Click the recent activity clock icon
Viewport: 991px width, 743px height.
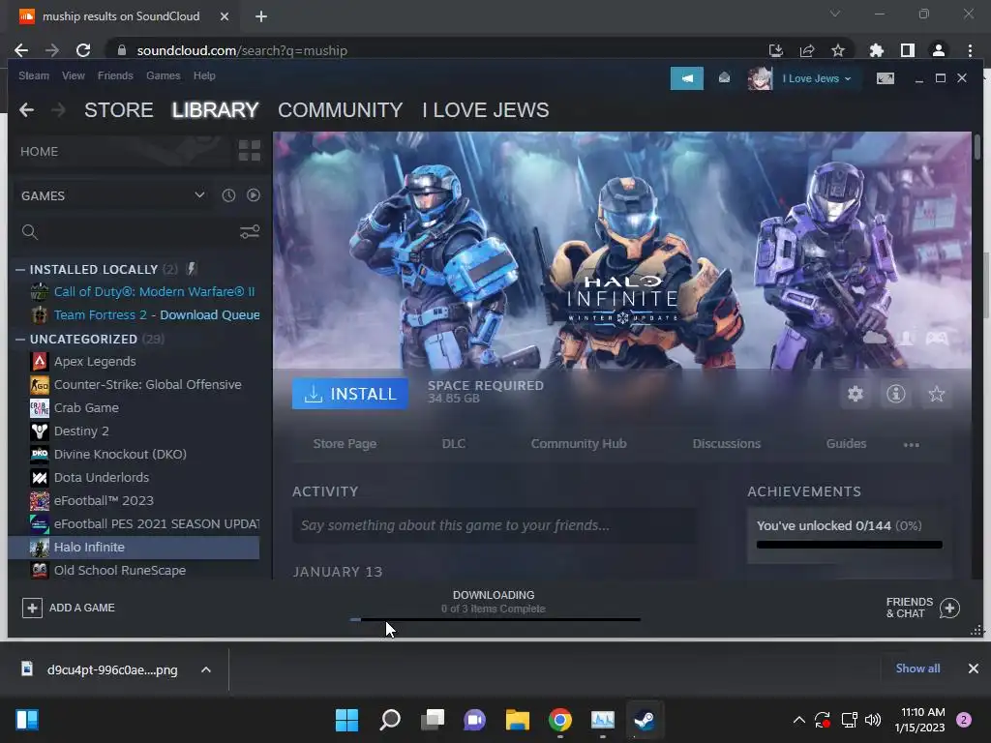pyautogui.click(x=228, y=195)
